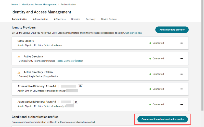Click ID badge on second AzureAd provider
This screenshot has height=127, width=204.
[75, 102]
